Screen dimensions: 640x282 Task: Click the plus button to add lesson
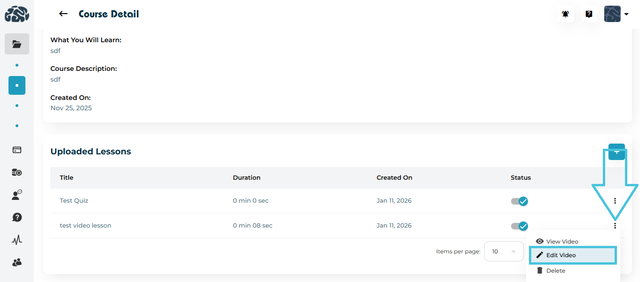(x=616, y=152)
